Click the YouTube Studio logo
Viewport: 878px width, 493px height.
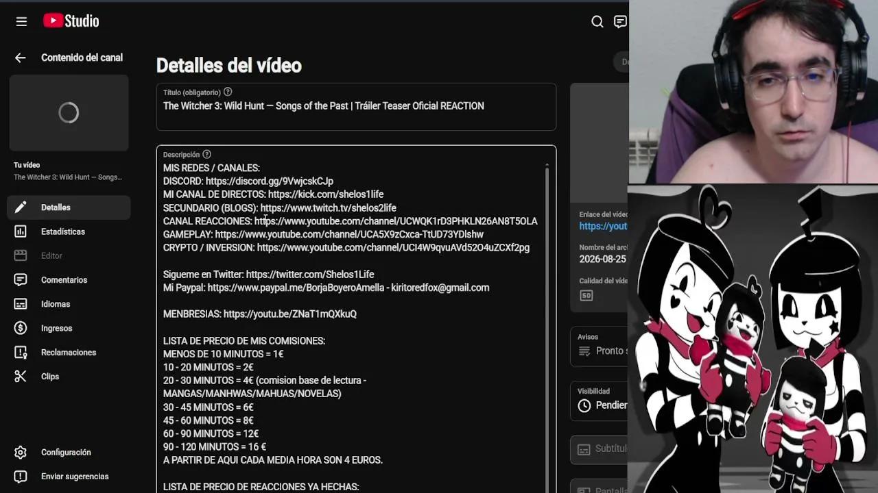coord(71,21)
